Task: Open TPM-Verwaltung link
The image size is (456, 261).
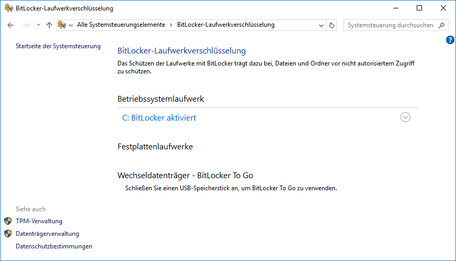Action: tap(39, 221)
